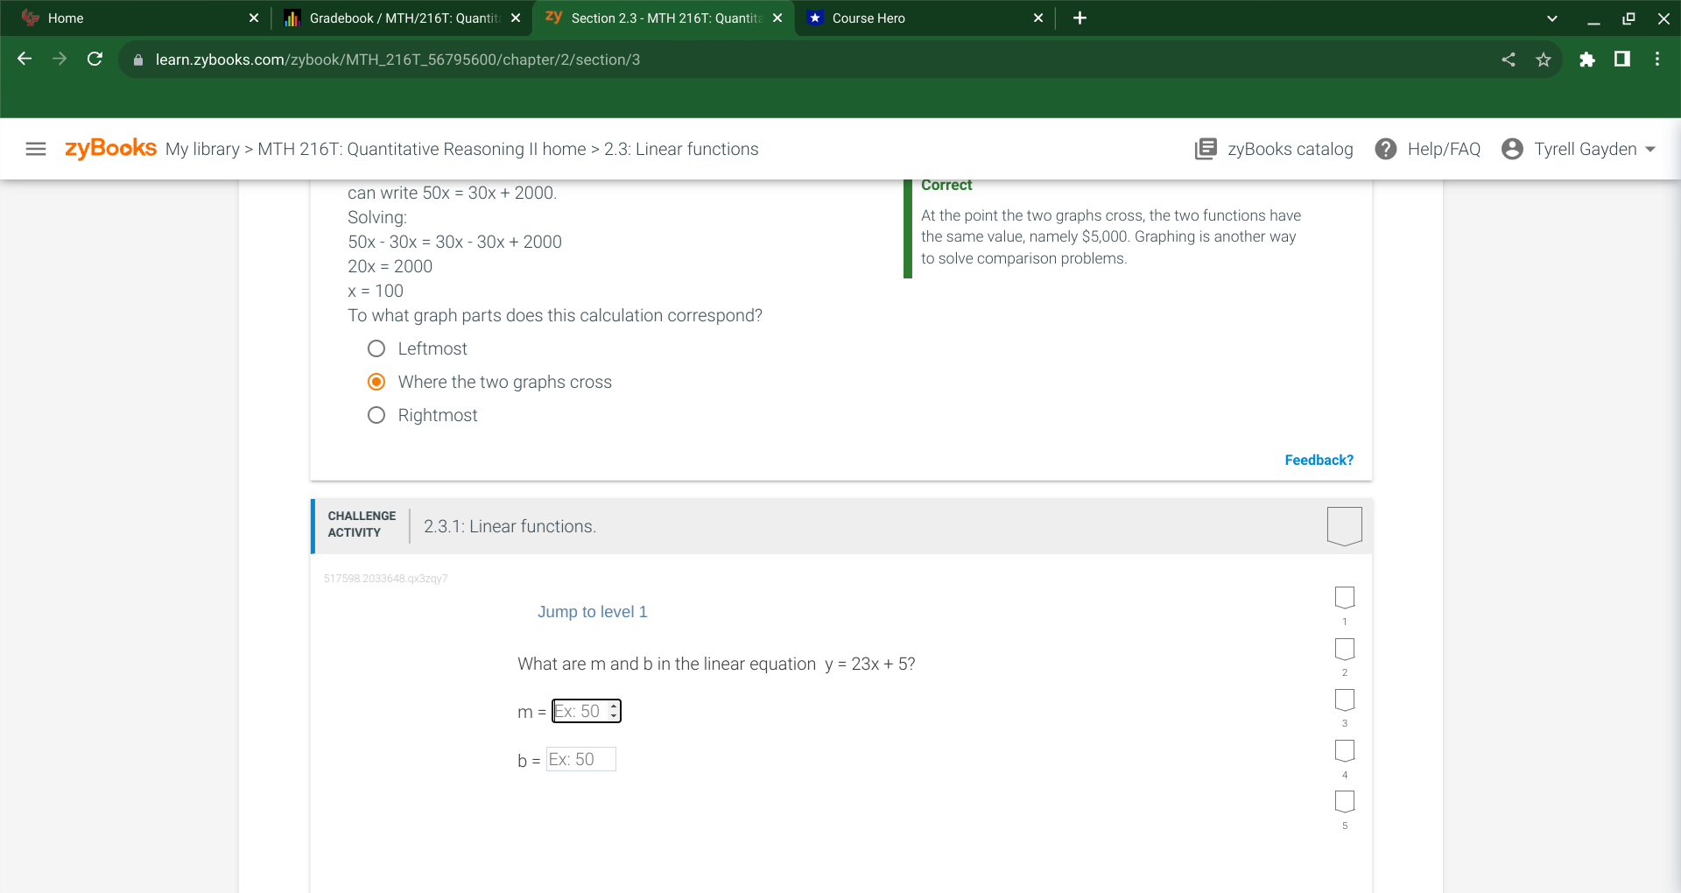This screenshot has height=893, width=1681.
Task: Select 'Where the two graphs cross' option
Action: [x=376, y=382]
